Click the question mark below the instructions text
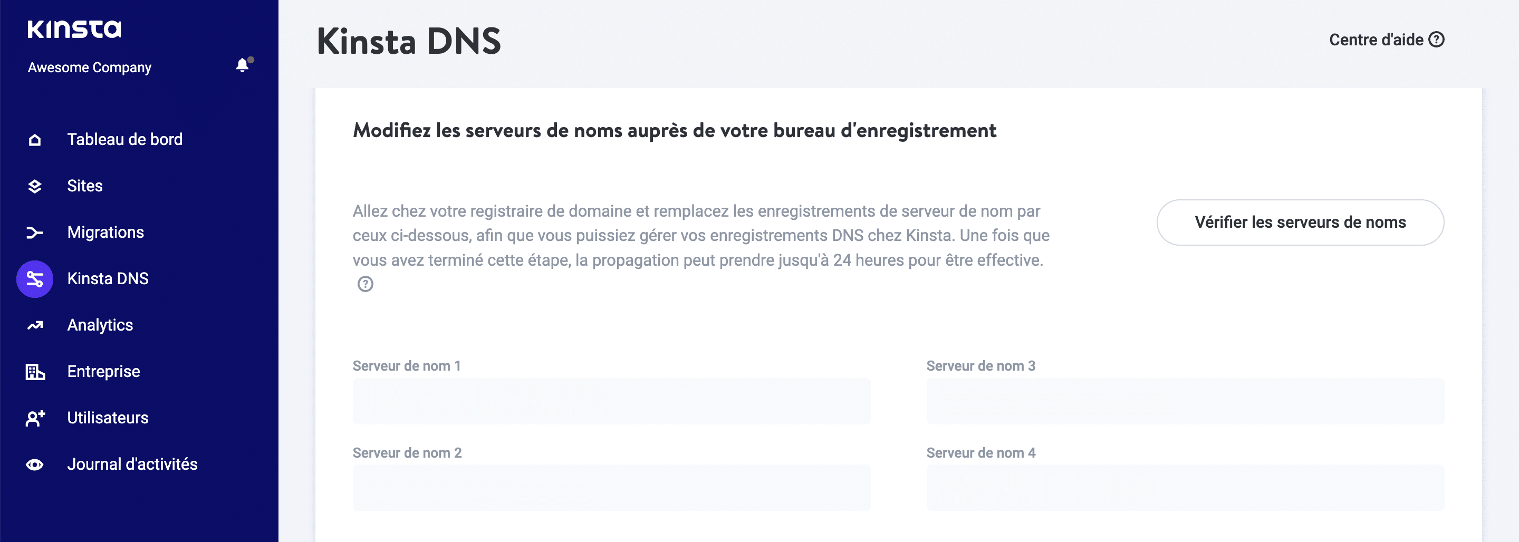This screenshot has height=542, width=1519. (366, 285)
